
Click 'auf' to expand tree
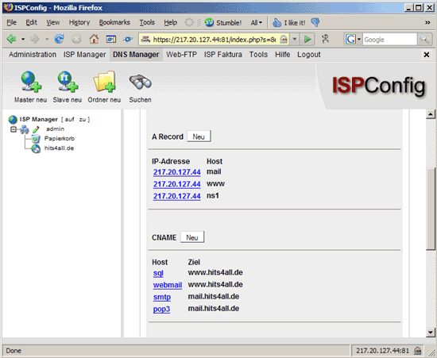[x=69, y=119]
